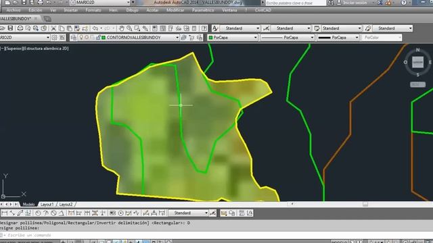Switch to the Layout1 tab
The height and width of the screenshot is (243, 433).
[x=47, y=205]
